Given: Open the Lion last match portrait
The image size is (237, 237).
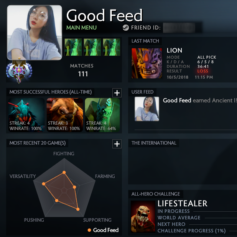Looking at the screenshot, I should [x=147, y=63].
